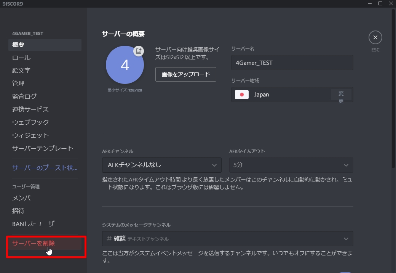Open the system message channel 雑談 dropdown

click(227, 239)
